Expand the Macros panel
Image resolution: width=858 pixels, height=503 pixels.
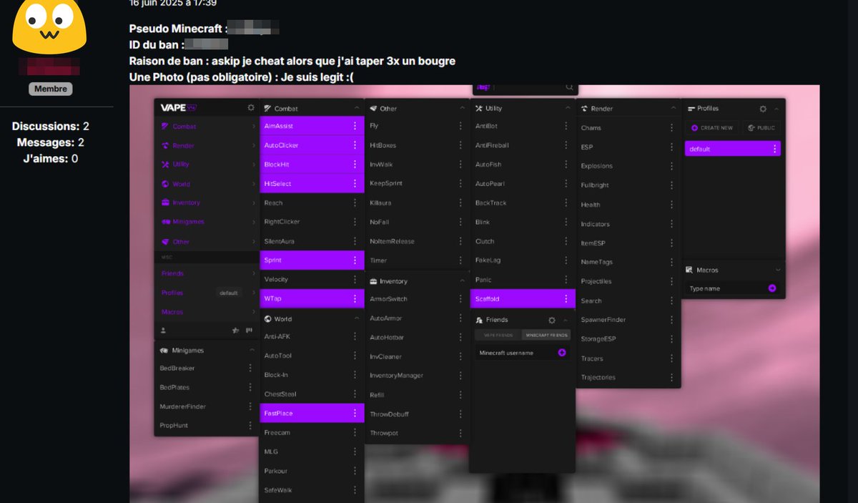(777, 270)
